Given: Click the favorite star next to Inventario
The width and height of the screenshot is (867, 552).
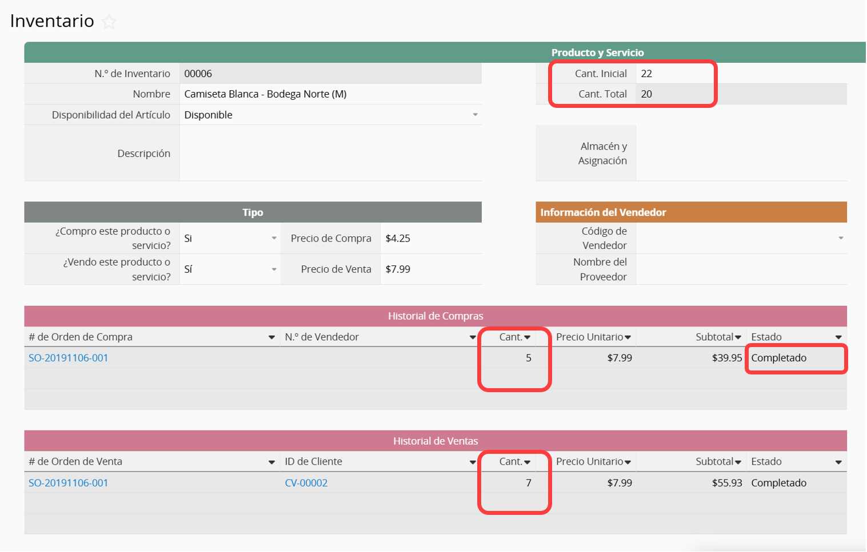Looking at the screenshot, I should [109, 22].
